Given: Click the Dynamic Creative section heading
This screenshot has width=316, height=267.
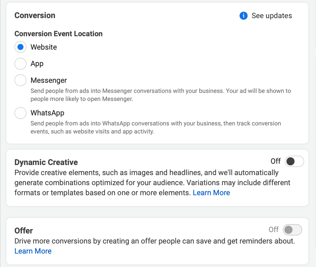Looking at the screenshot, I should tap(46, 162).
